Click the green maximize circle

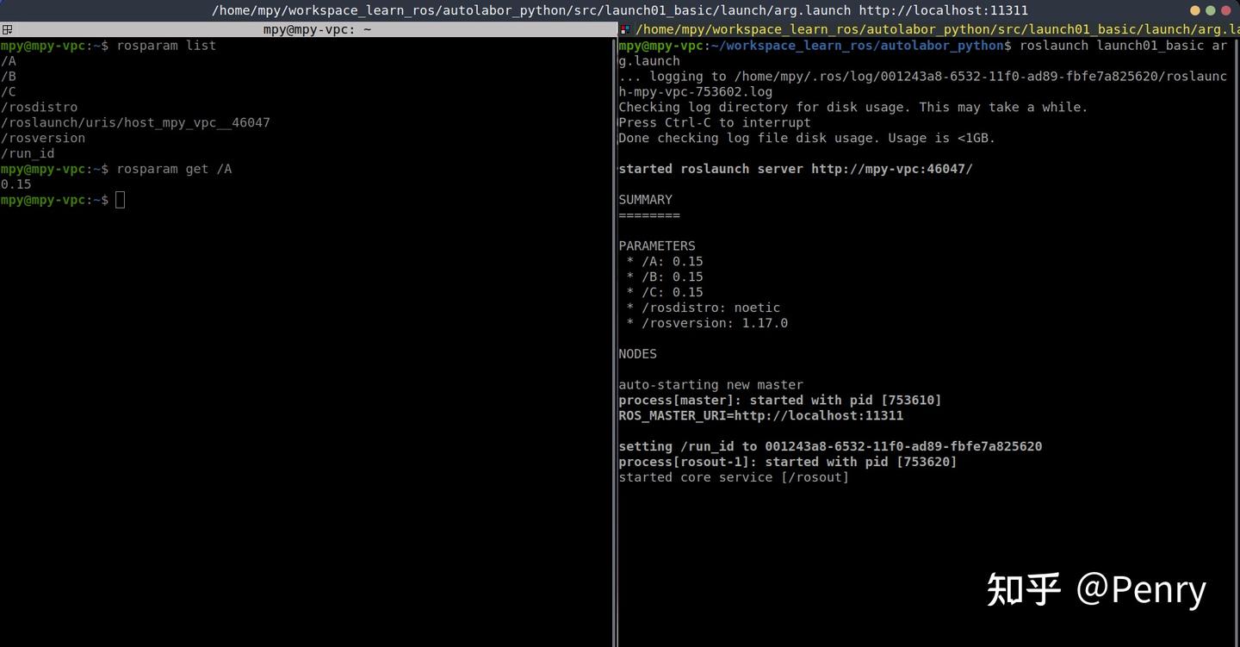coord(1211,10)
